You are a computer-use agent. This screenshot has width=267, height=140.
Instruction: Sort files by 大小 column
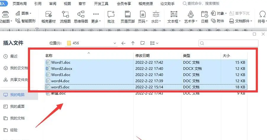pyautogui.click(x=226, y=55)
